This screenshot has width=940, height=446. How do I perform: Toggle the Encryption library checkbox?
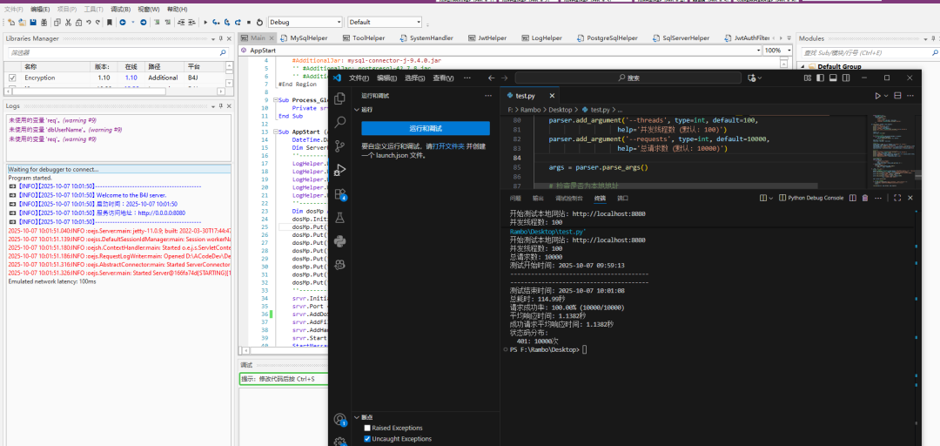point(12,78)
